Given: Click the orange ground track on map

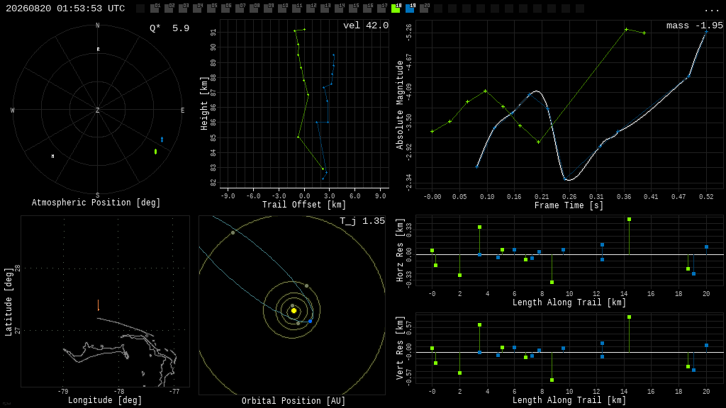Looking at the screenshot, I should coord(98,305).
